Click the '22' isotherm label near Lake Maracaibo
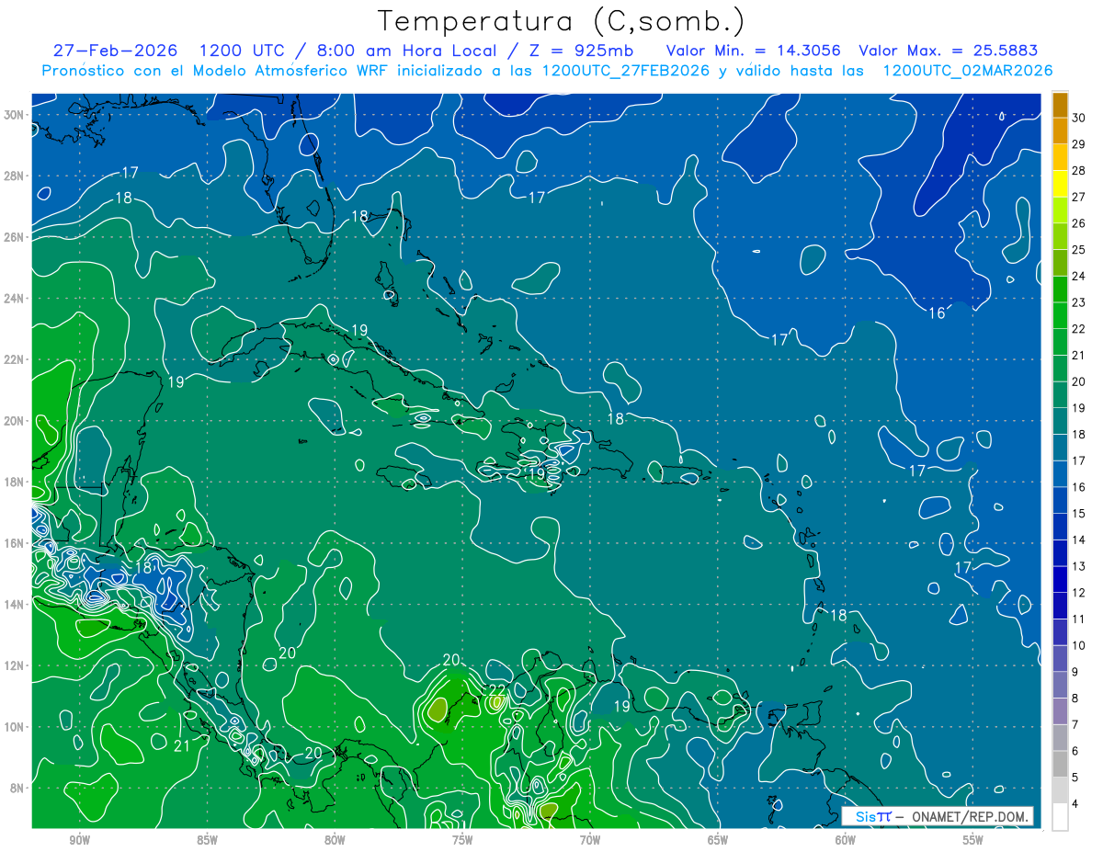 pos(497,689)
